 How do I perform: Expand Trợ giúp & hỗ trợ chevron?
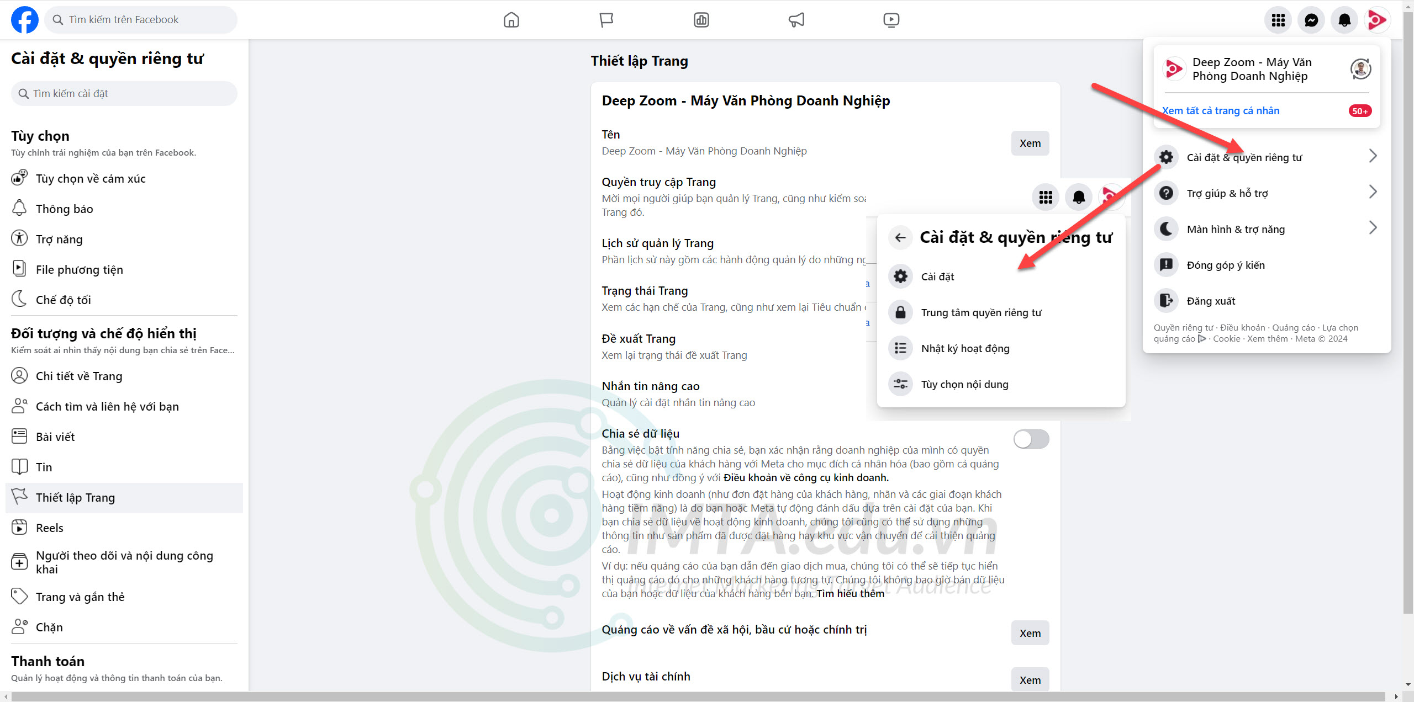[x=1373, y=192]
